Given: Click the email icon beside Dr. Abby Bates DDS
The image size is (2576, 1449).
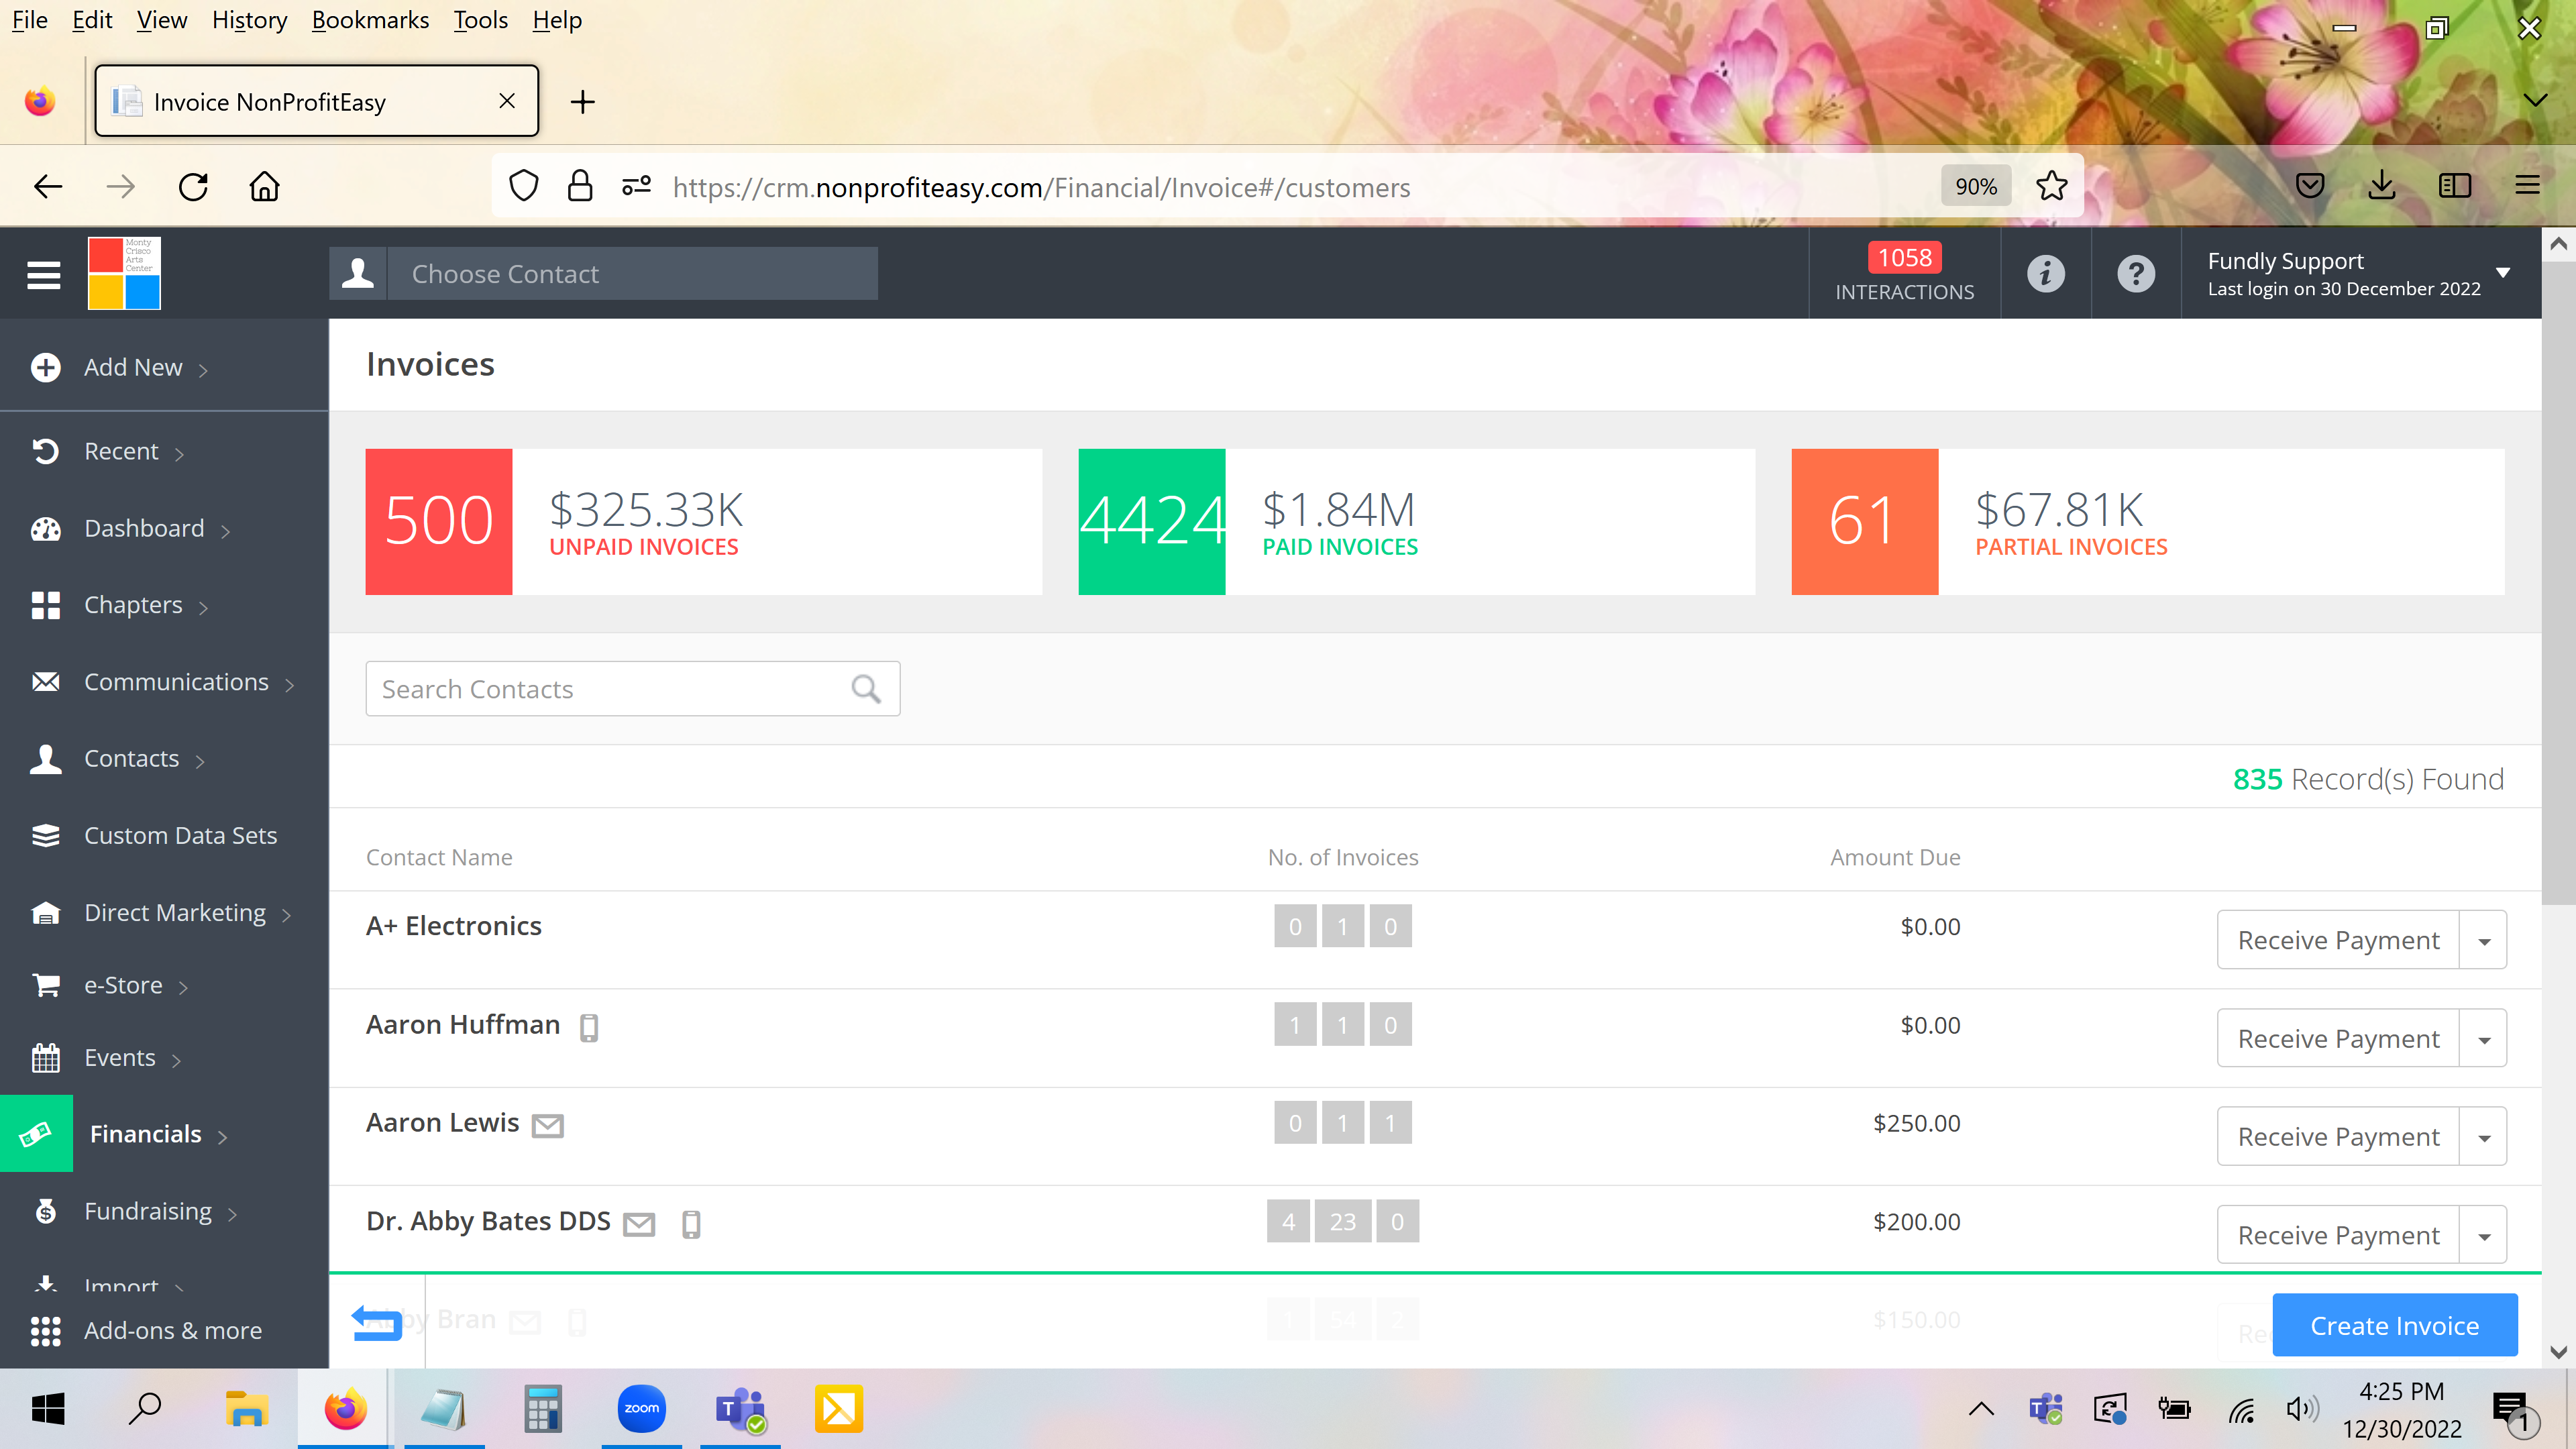Looking at the screenshot, I should click(639, 1224).
